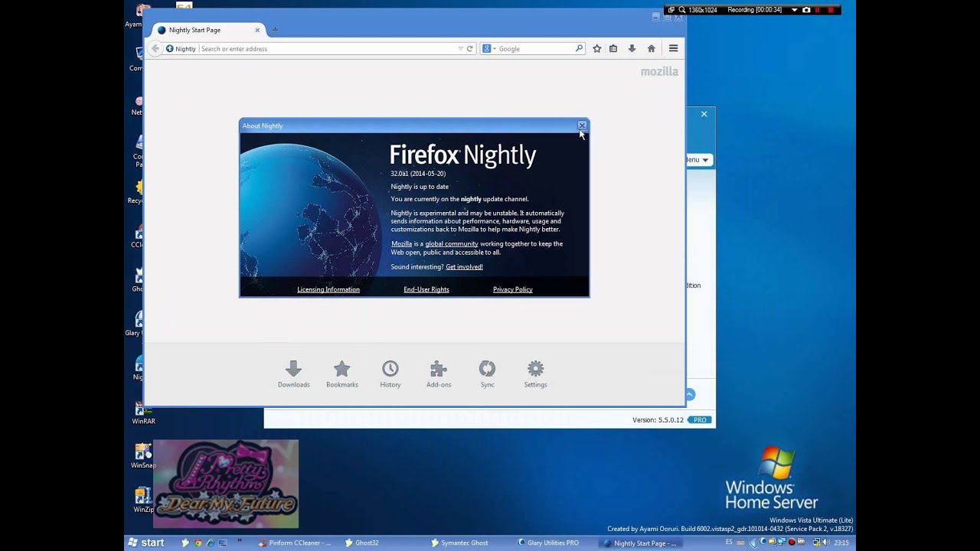Viewport: 980px width, 551px height.
Task: Click Show Desktop quick launch icon
Action: coord(223,543)
